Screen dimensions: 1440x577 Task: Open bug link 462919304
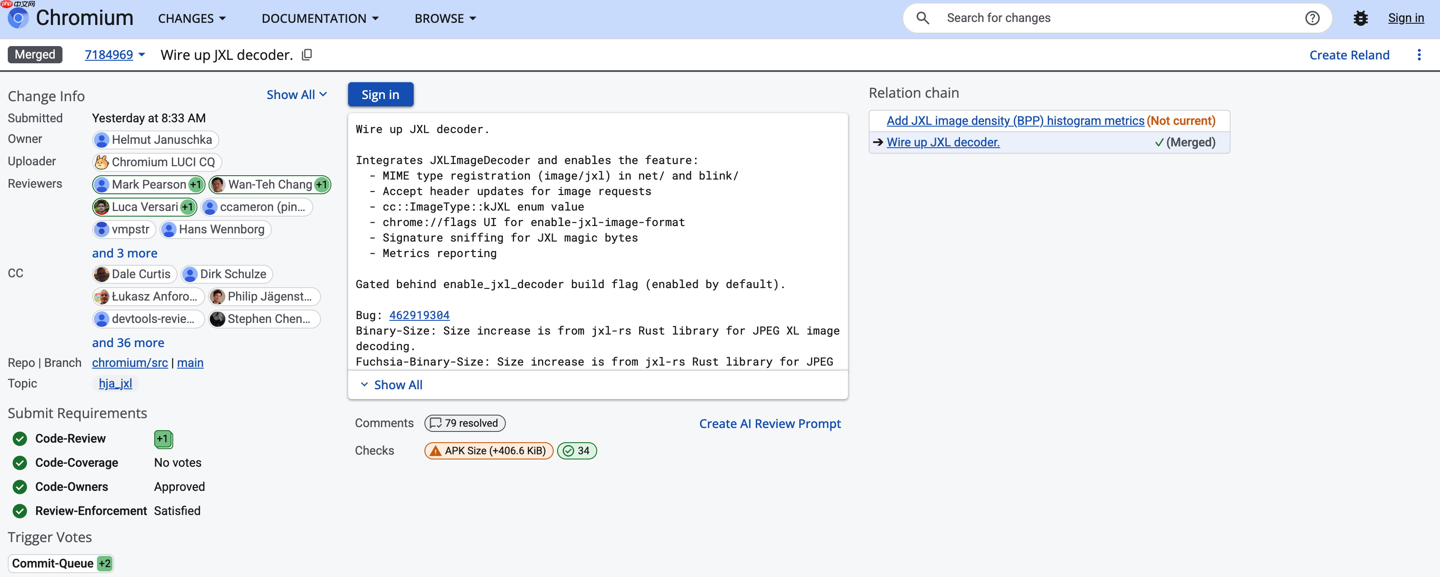pyautogui.click(x=419, y=315)
